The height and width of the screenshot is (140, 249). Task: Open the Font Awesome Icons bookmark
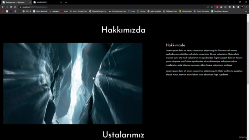(117, 11)
